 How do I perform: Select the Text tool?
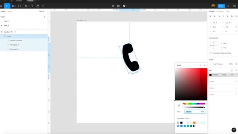[32, 6]
